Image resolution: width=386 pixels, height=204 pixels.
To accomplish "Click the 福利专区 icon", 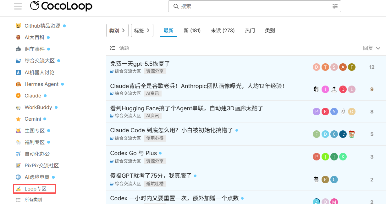I will (18, 142).
